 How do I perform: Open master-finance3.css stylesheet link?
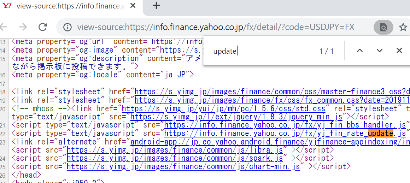[x=272, y=92]
